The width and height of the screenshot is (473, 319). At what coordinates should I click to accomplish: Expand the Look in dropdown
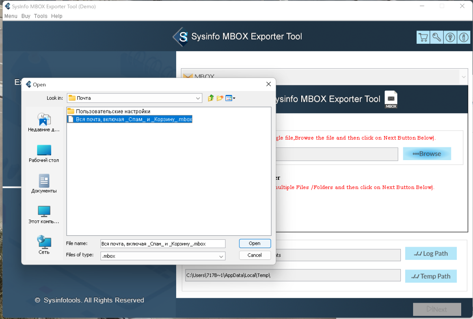click(198, 98)
